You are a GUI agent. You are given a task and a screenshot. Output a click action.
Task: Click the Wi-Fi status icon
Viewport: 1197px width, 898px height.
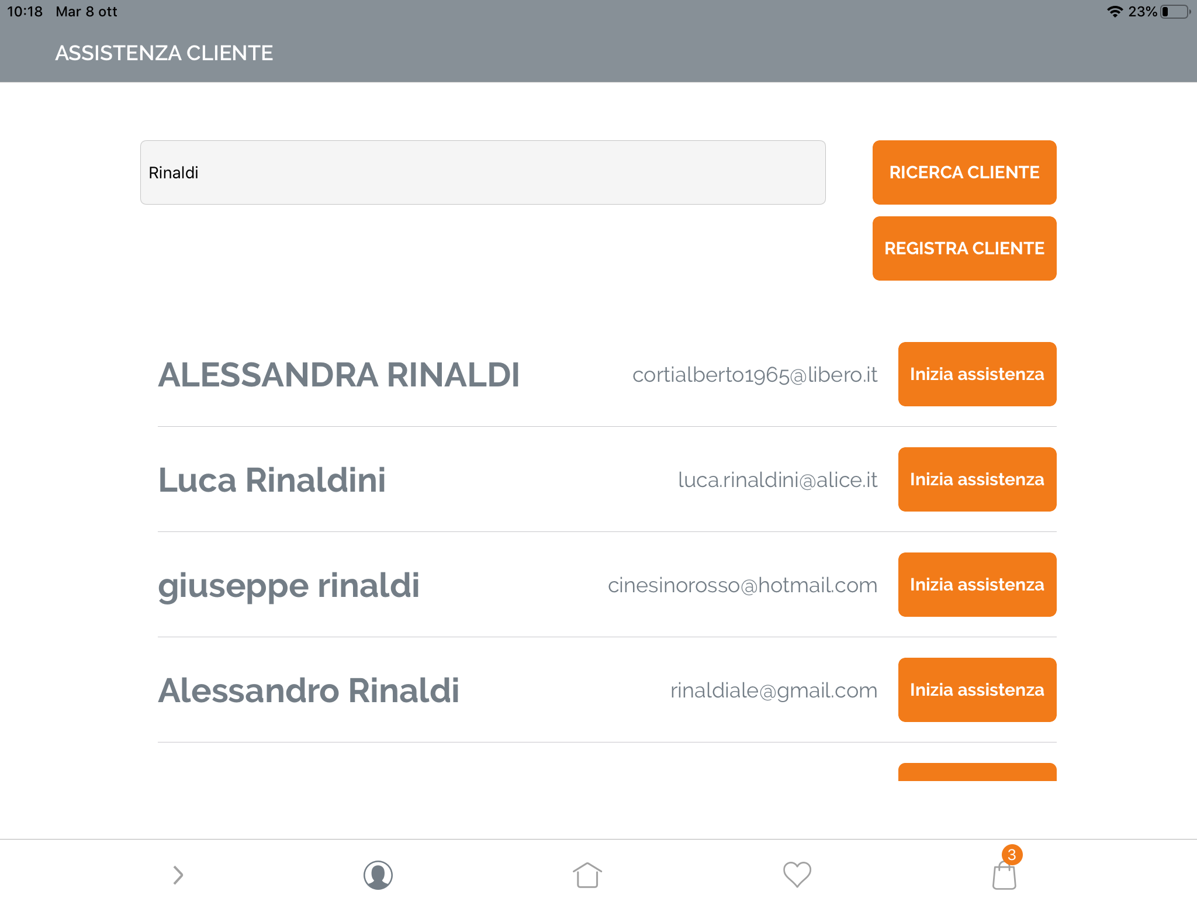click(x=1115, y=12)
